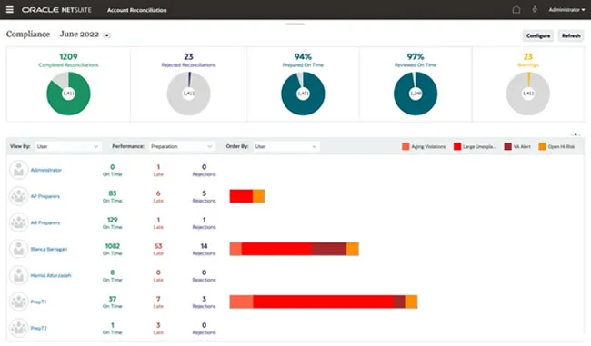The height and width of the screenshot is (346, 591).
Task: Open the Hamid Attarzadeh link
Action: pos(51,275)
